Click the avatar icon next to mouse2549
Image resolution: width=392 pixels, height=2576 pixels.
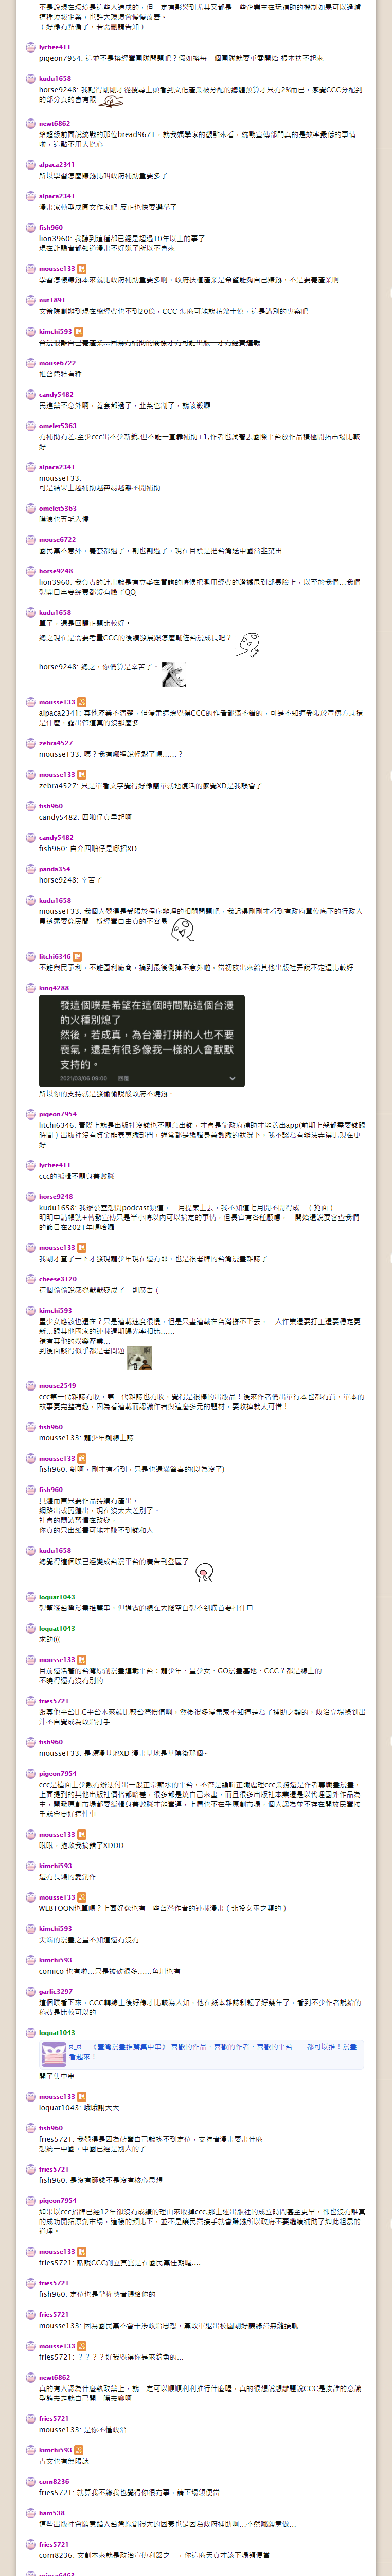pos(31,1385)
